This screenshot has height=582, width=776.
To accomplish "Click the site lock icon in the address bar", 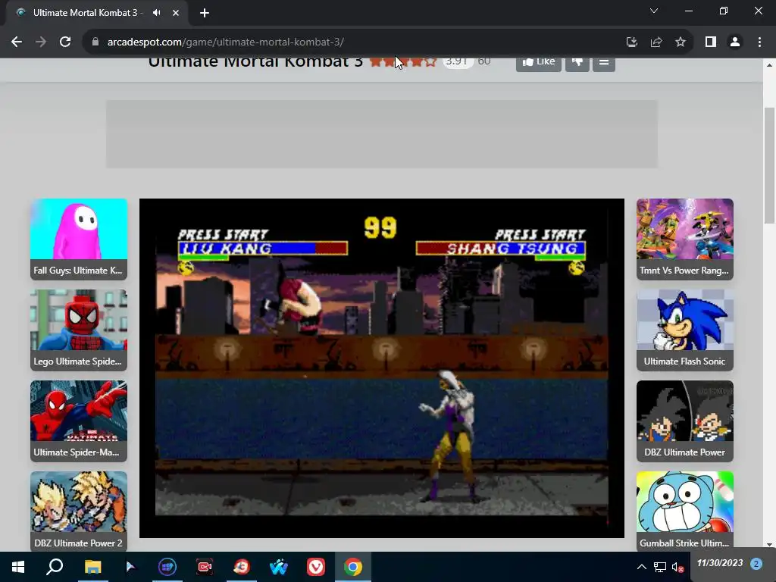I will 95,42.
